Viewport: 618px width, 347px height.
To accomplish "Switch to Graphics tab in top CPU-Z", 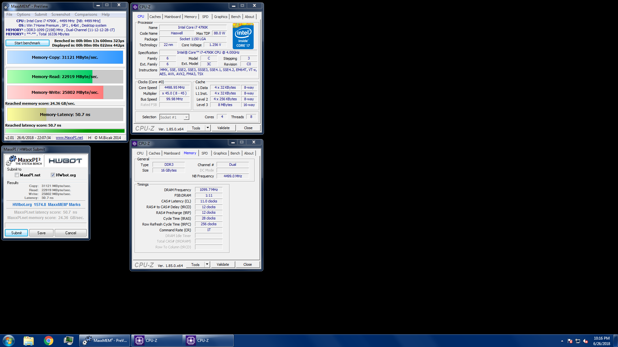I will pyautogui.click(x=220, y=17).
